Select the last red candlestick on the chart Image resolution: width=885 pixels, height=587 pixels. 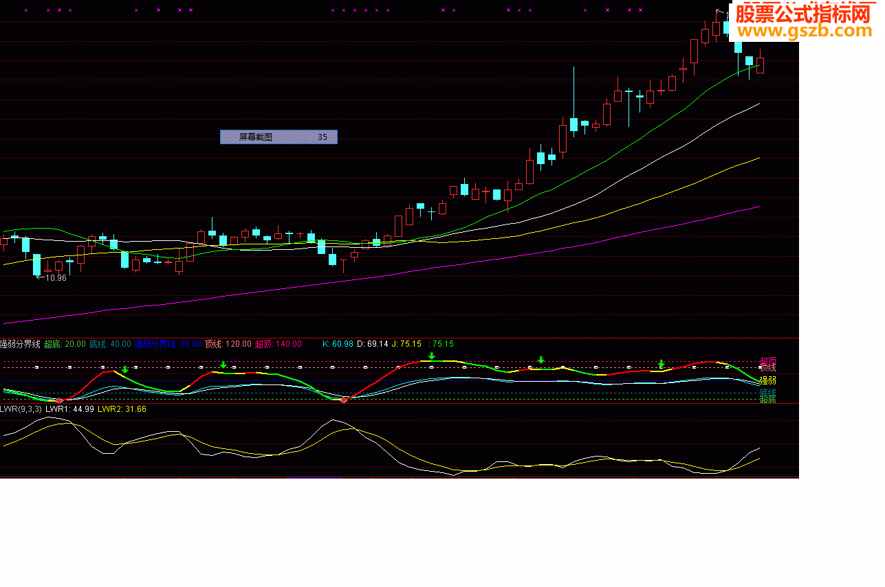[x=760, y=64]
